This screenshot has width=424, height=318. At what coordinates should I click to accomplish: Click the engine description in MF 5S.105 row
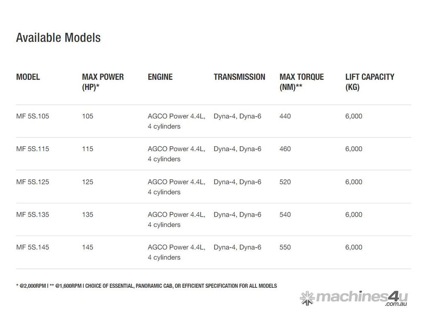point(176,121)
